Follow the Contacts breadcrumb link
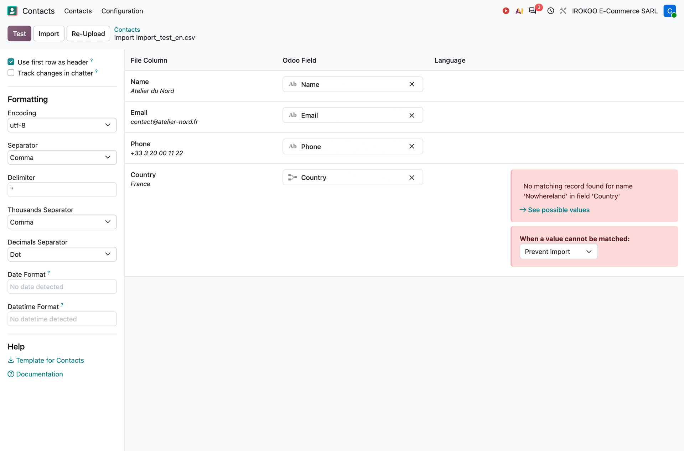684x451 pixels. tap(127, 30)
